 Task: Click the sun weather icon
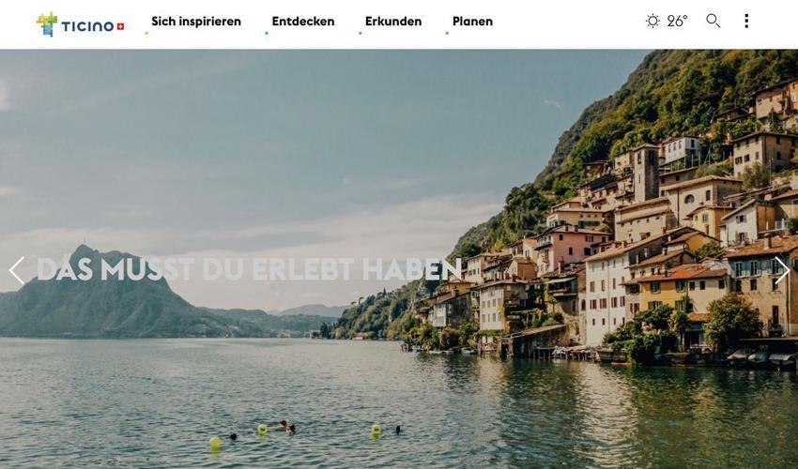pos(652,21)
